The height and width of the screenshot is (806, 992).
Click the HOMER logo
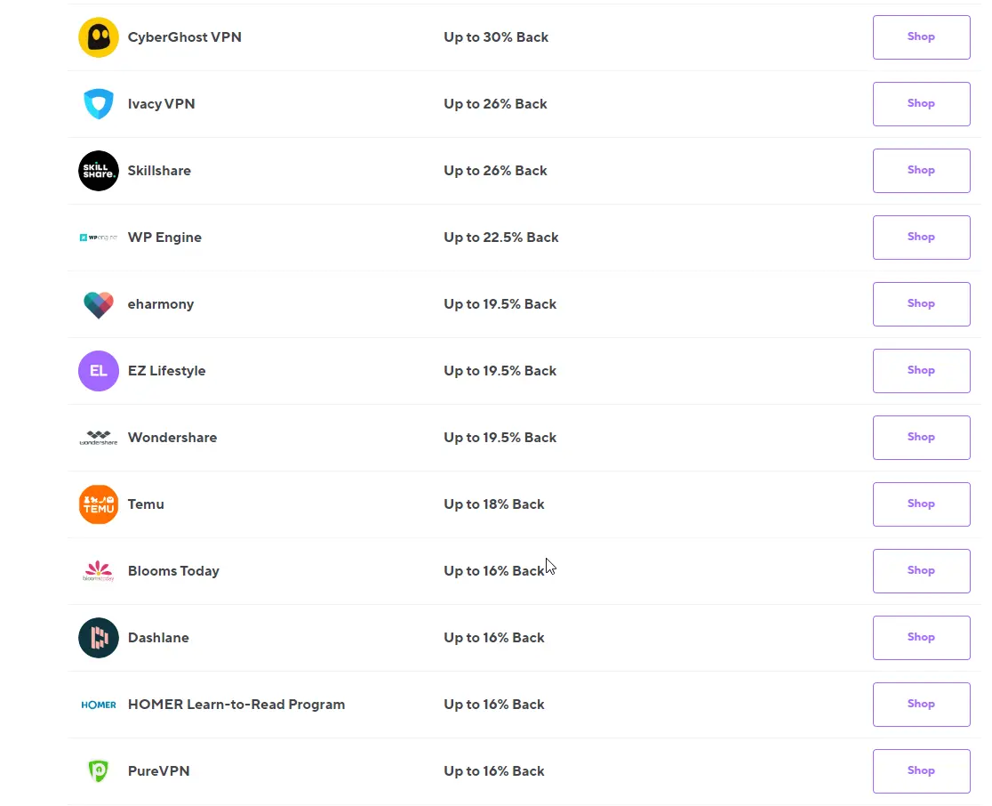pos(98,705)
